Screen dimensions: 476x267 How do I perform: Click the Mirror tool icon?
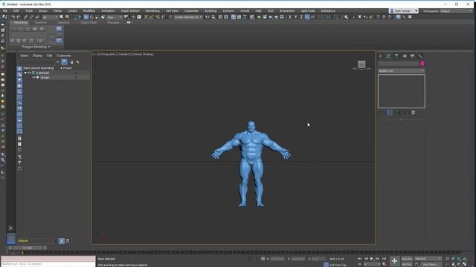(x=208, y=17)
